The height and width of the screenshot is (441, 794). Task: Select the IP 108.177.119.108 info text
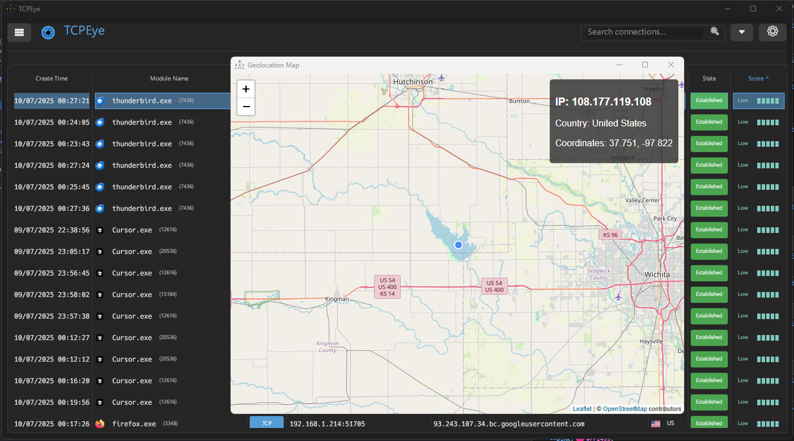(x=603, y=102)
